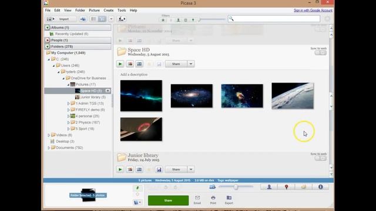Expand the Videos folder
This screenshot has height=211, width=376.
[49, 135]
